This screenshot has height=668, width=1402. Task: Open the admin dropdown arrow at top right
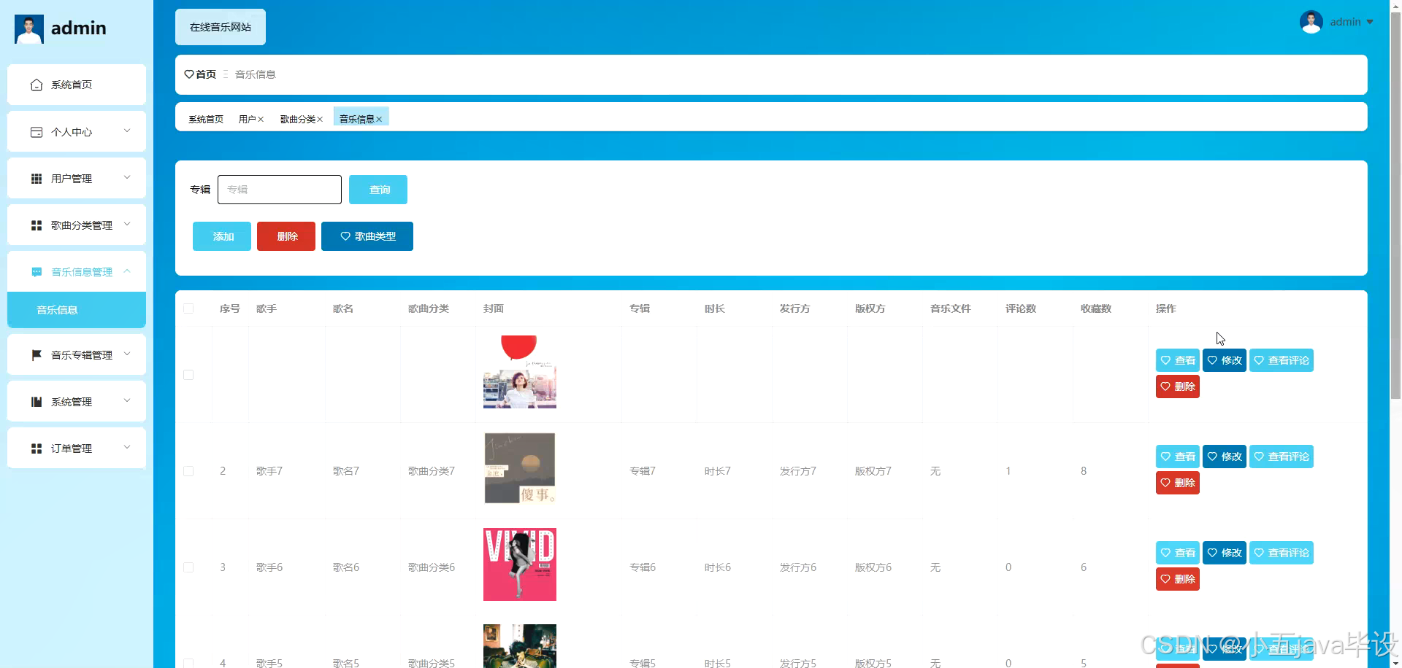pos(1370,22)
